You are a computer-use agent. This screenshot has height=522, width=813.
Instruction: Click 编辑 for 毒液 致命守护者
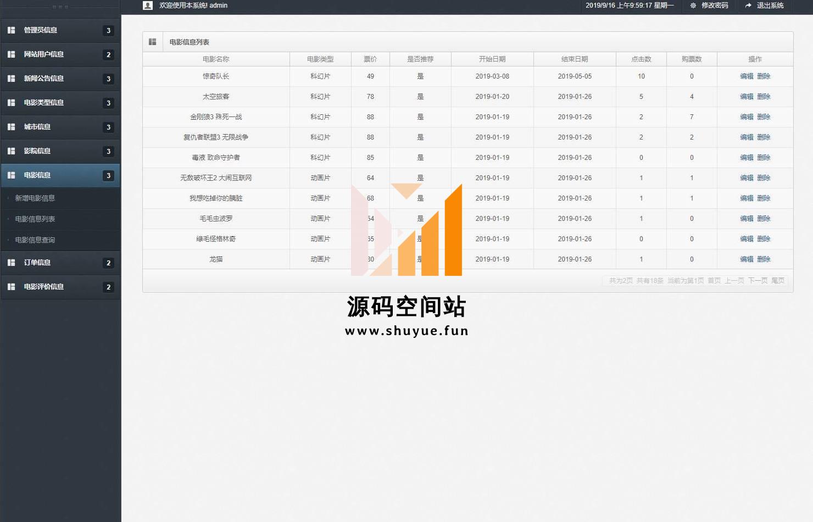pos(747,158)
